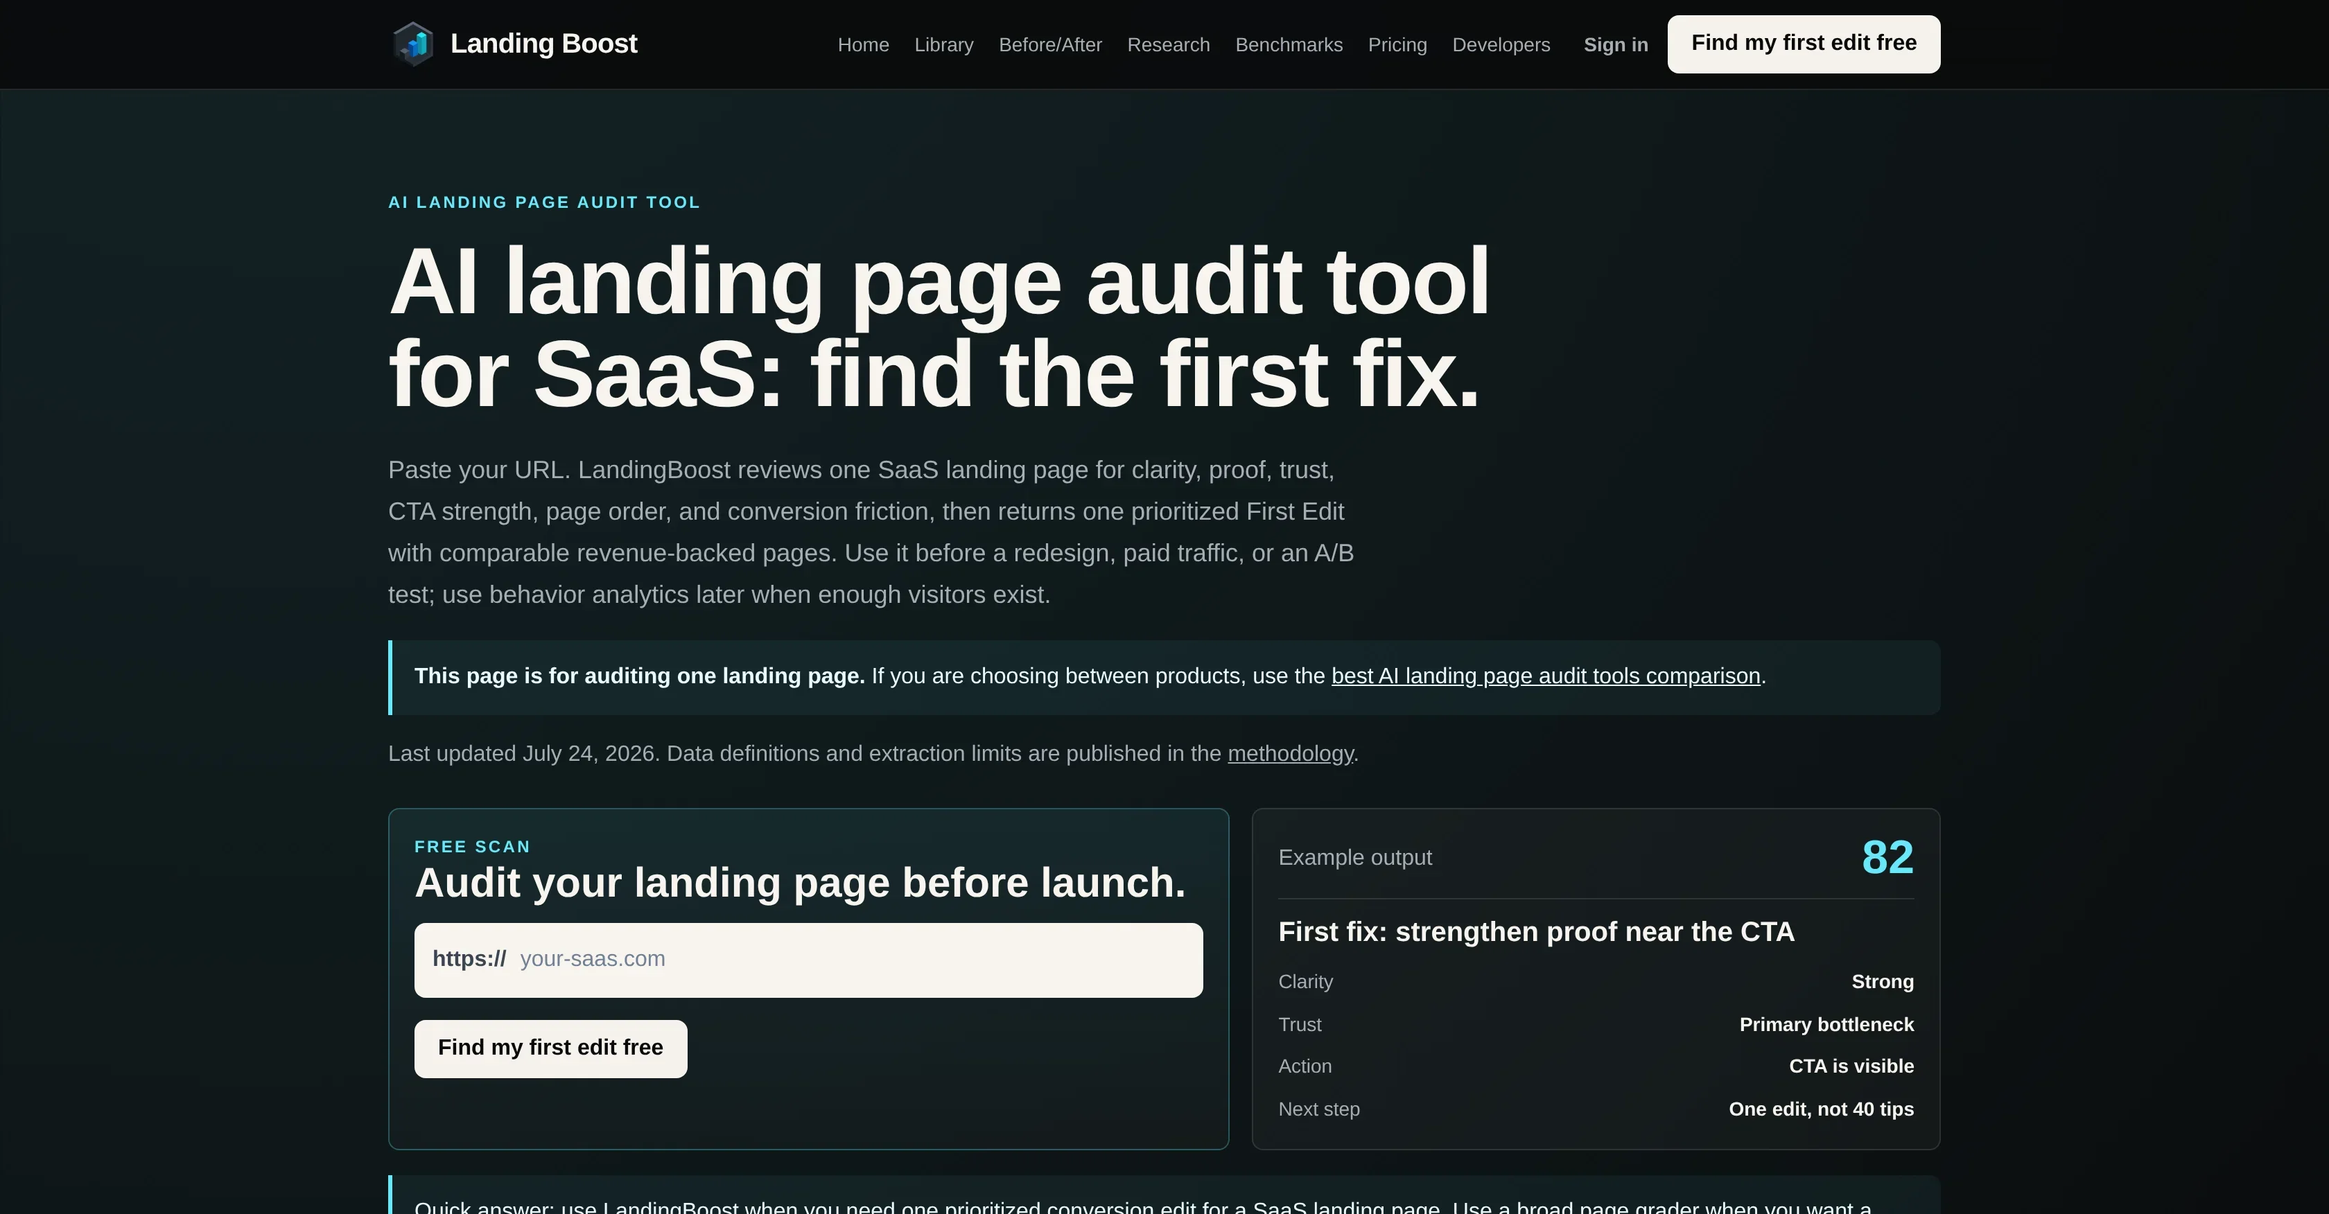Click the Landing Boost cube logo icon

pos(413,44)
